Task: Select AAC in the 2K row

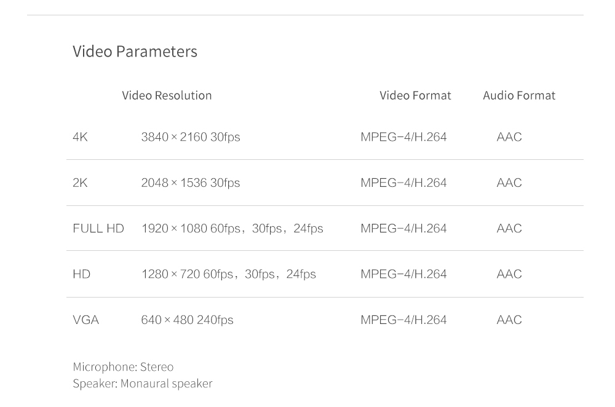Action: coord(509,183)
